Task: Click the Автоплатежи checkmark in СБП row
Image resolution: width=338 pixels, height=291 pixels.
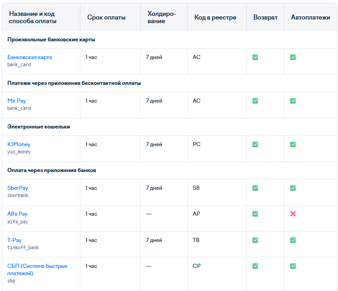Action: click(293, 266)
